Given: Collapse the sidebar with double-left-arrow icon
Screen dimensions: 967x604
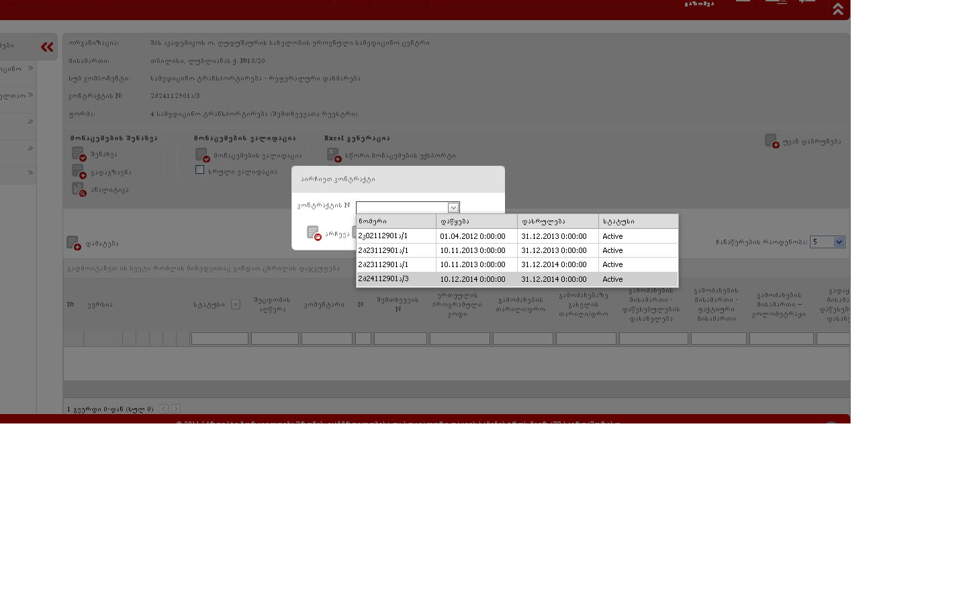Looking at the screenshot, I should click(x=47, y=46).
